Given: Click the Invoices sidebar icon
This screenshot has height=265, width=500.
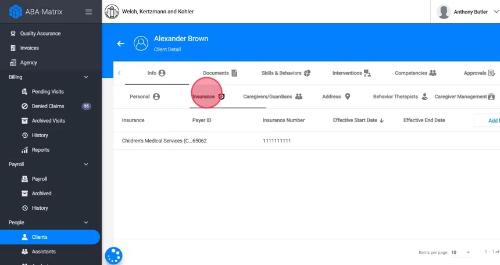Looking at the screenshot, I should [13, 48].
